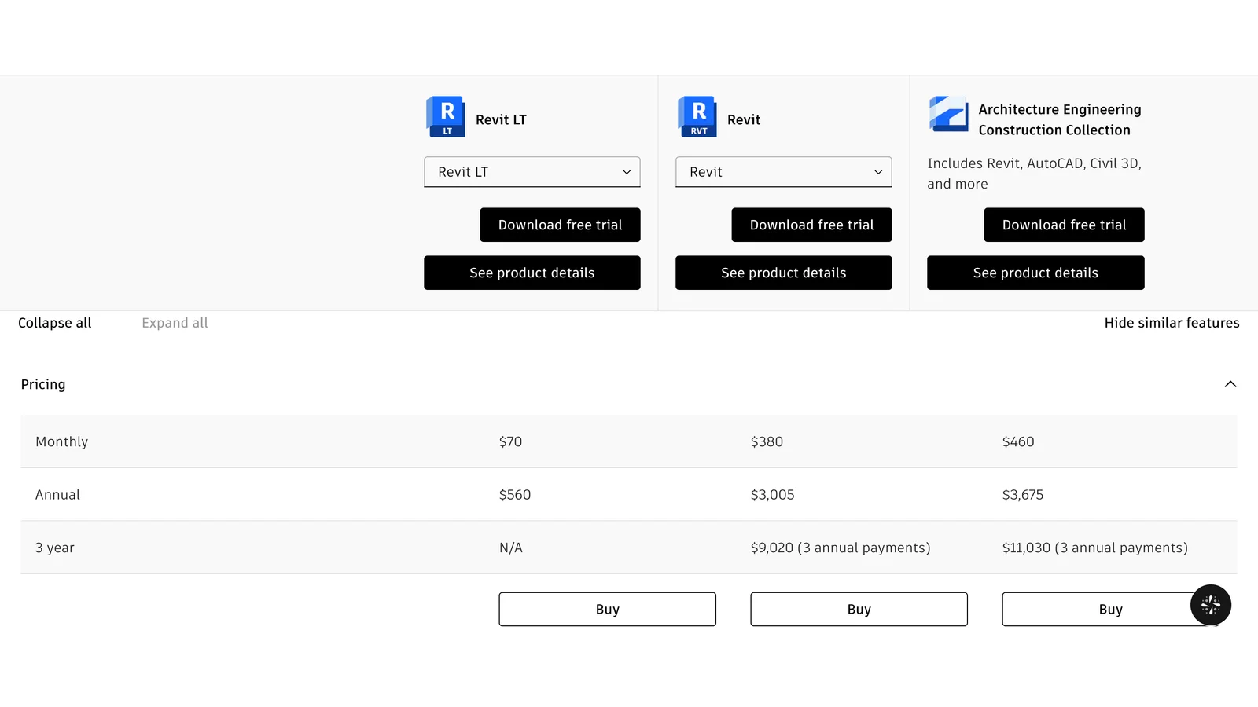Click Collapse all link
Image resolution: width=1258 pixels, height=707 pixels.
click(x=55, y=323)
